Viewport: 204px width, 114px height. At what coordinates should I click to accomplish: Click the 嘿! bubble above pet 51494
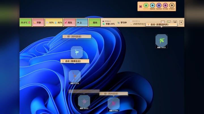[114, 94]
